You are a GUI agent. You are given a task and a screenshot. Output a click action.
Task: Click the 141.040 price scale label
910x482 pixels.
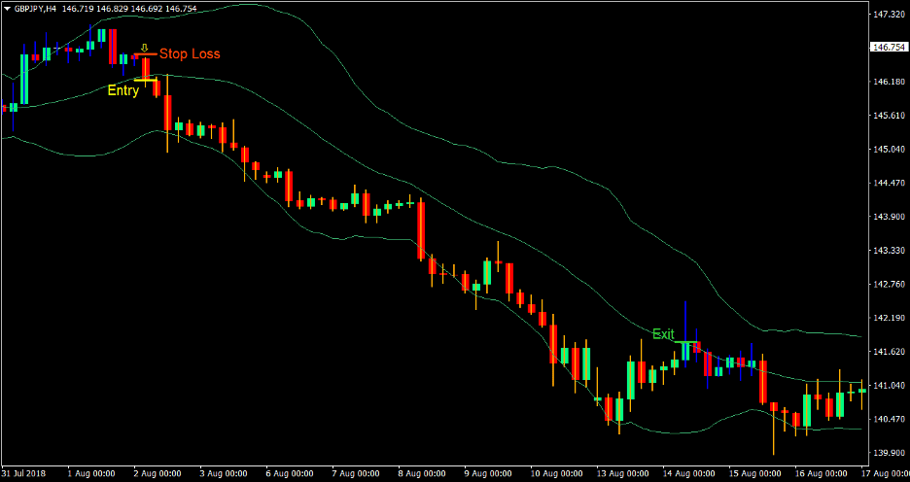pyautogui.click(x=888, y=385)
